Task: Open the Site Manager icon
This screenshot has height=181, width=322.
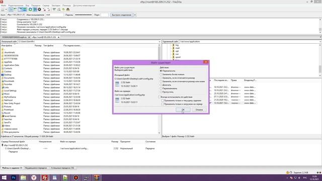Action: (3, 10)
